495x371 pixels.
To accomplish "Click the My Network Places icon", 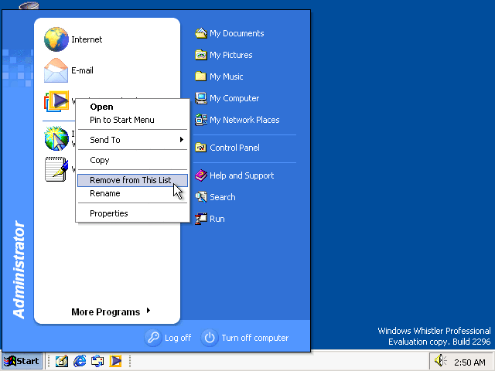I will point(201,120).
